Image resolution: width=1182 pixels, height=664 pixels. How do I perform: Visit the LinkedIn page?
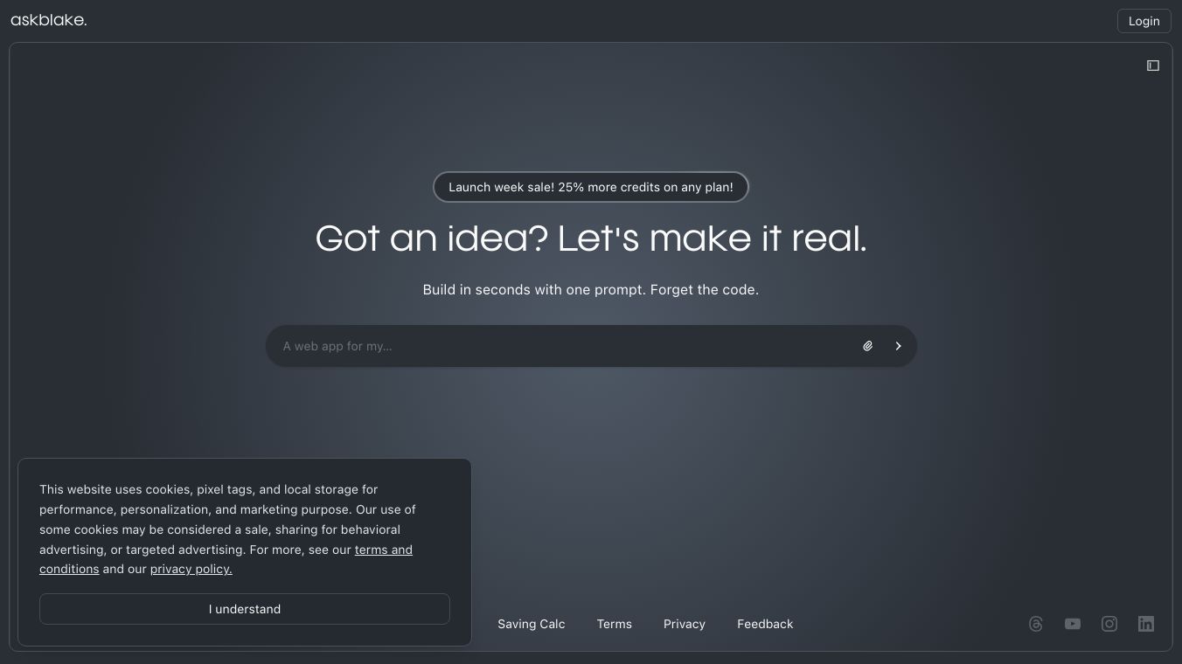pyautogui.click(x=1146, y=624)
